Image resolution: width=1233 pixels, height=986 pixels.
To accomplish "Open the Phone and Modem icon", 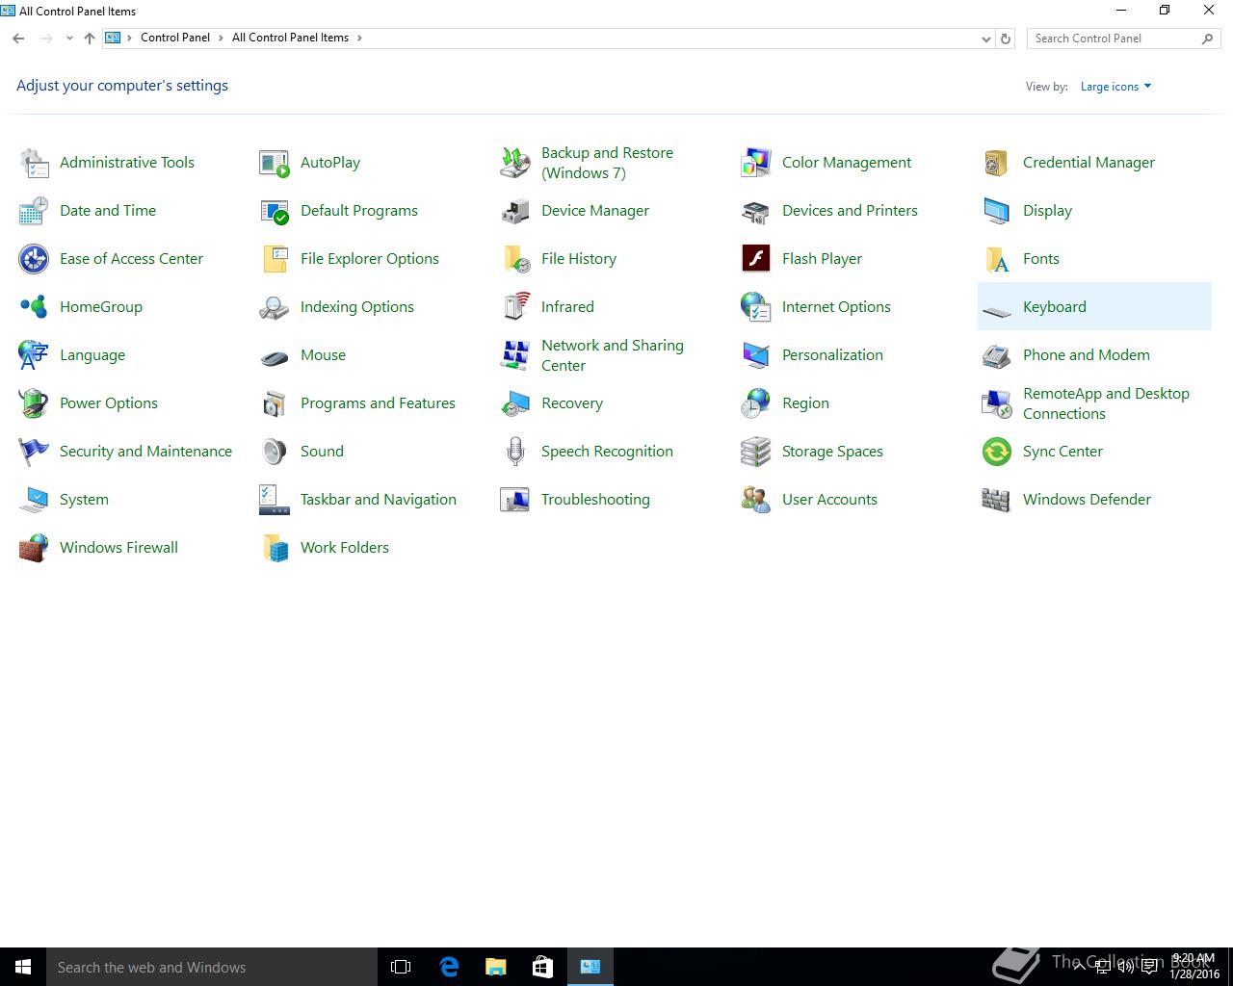I will click(x=997, y=355).
